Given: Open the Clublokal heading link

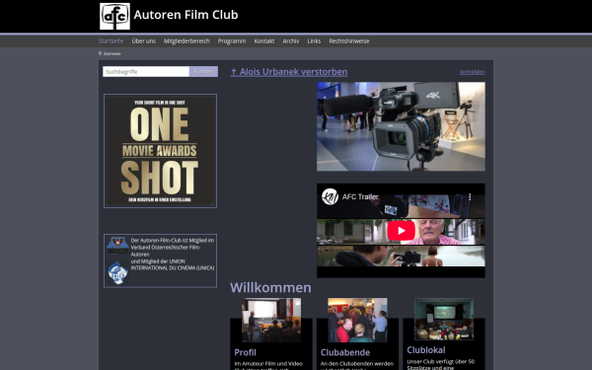Looking at the screenshot, I should 426,350.
